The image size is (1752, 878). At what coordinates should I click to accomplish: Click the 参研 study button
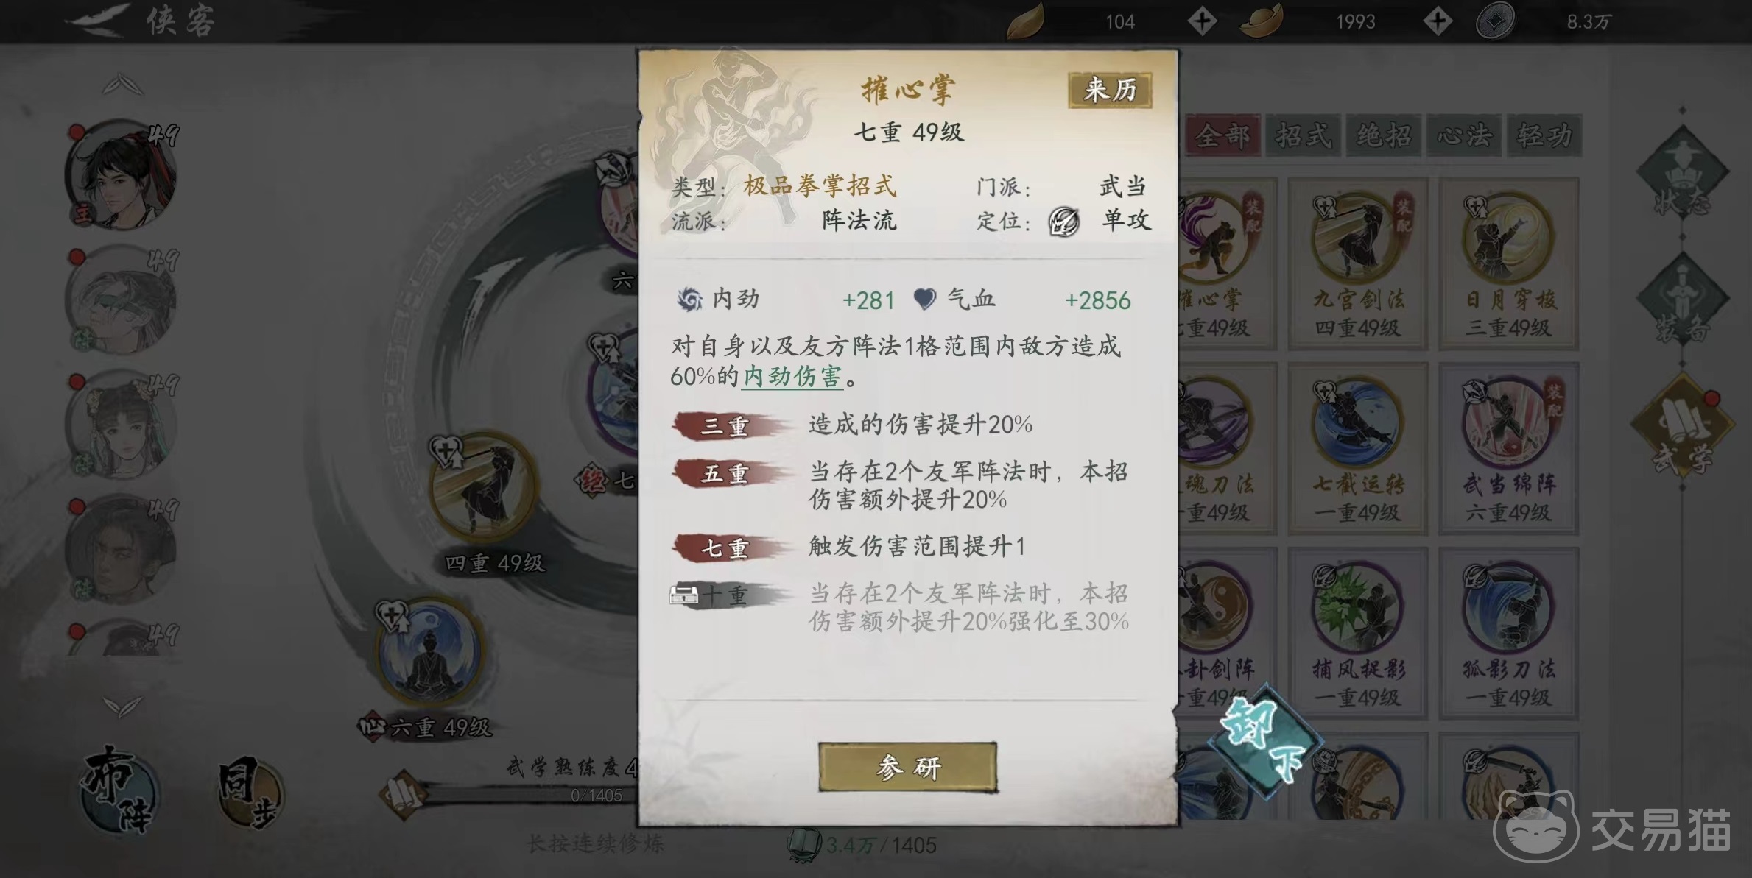click(907, 767)
